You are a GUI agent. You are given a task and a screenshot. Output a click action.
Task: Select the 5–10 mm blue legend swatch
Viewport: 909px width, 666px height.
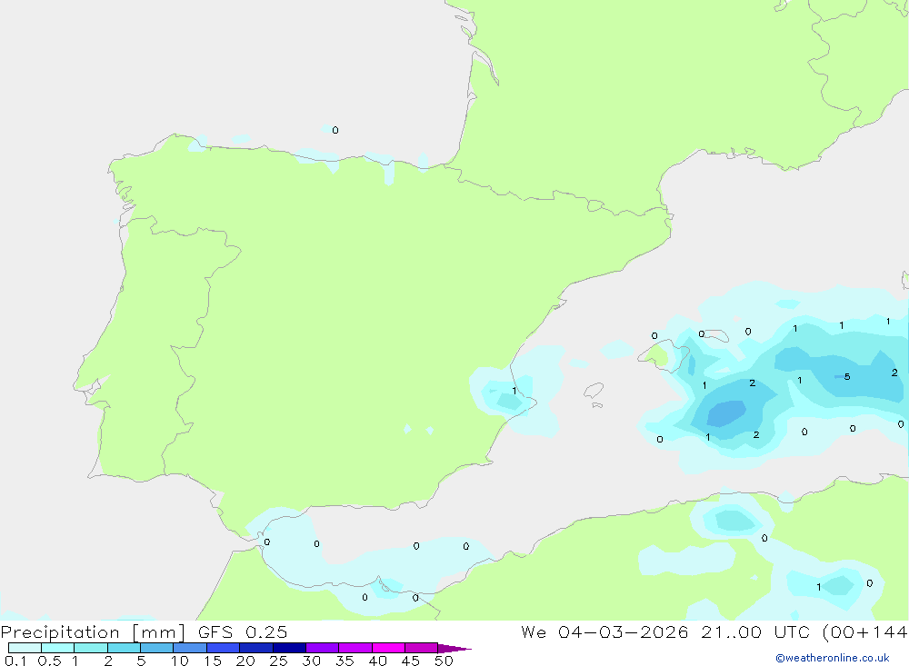(157, 648)
